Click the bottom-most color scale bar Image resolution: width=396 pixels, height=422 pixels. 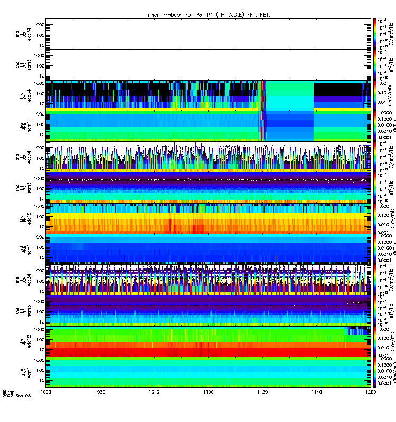[375, 372]
